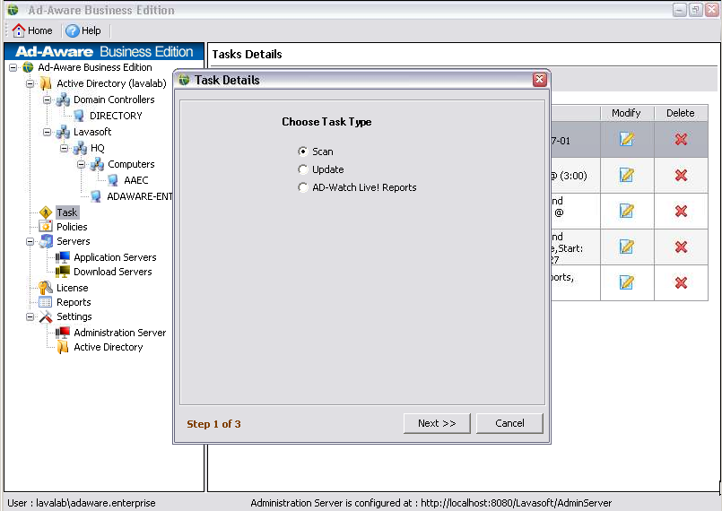Click Modify pencil icon in the nd @ row
This screenshot has width=722, height=511.
627,211
